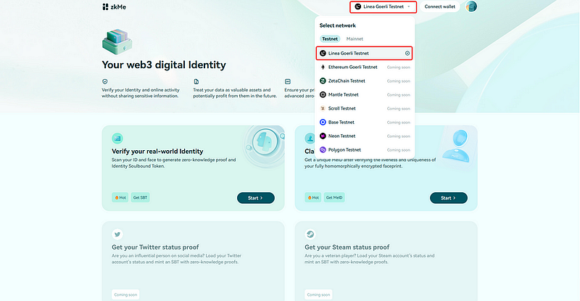Click the face illustration on identity card
The width and height of the screenshot is (580, 301).
click(265, 143)
